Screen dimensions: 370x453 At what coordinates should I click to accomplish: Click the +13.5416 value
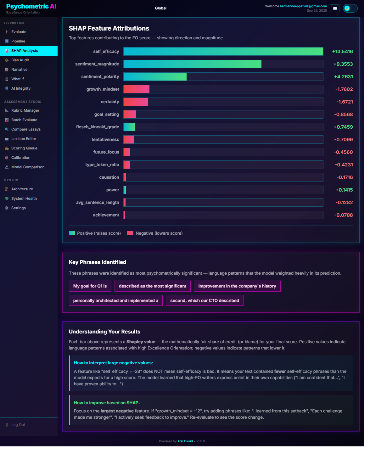342,52
